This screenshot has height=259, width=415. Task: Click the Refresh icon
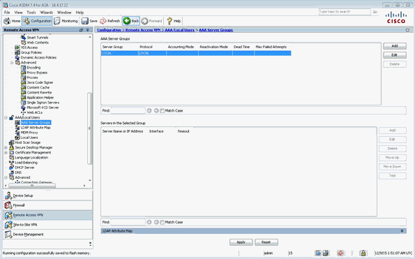103,21
